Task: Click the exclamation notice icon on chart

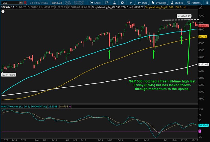Action: click(3, 11)
